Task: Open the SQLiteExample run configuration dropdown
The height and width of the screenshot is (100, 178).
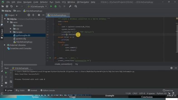Action: (37, 6)
